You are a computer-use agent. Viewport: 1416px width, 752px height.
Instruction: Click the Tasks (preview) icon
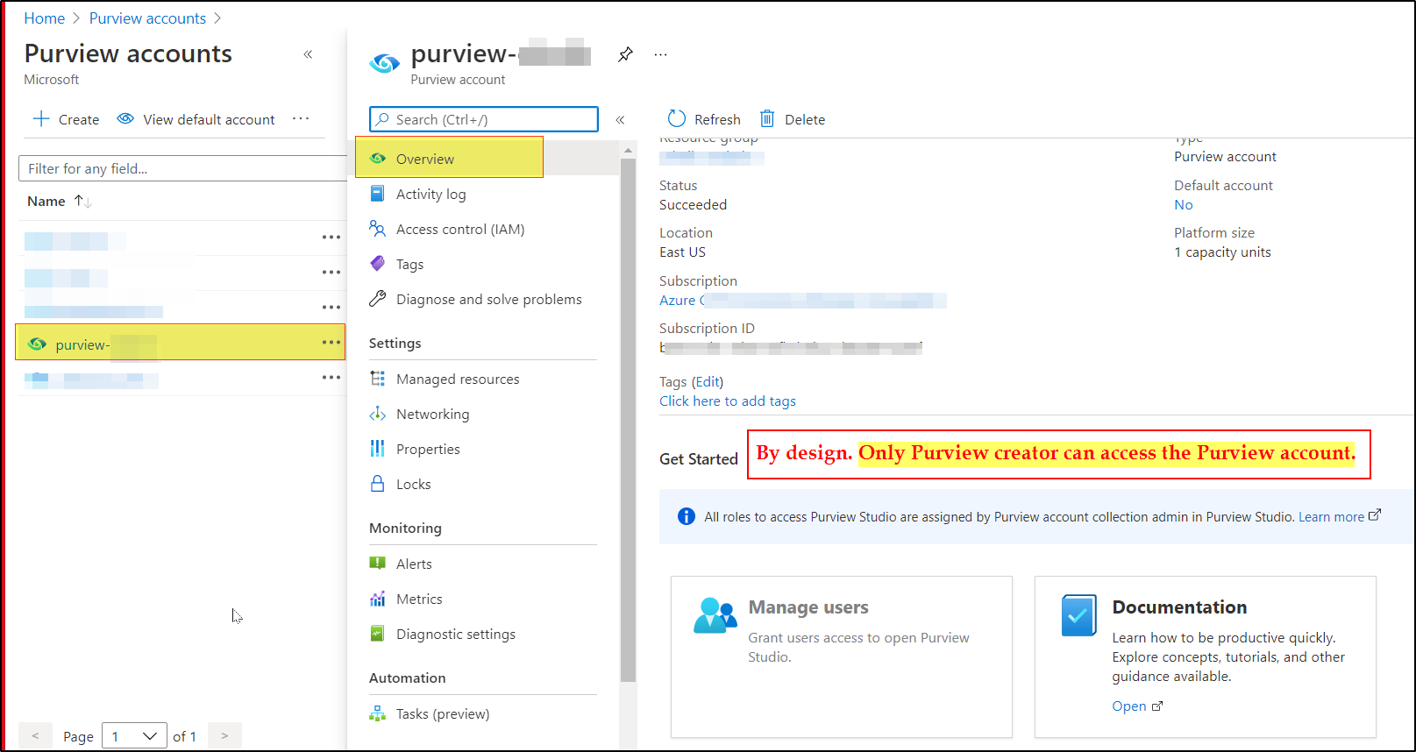point(378,713)
